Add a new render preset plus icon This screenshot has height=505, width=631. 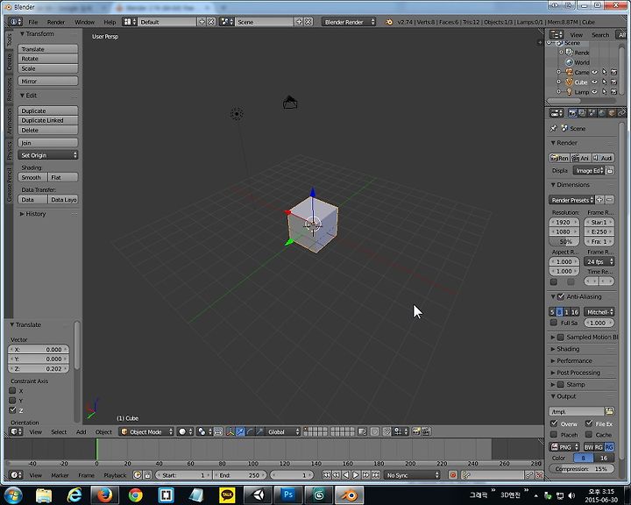click(599, 200)
